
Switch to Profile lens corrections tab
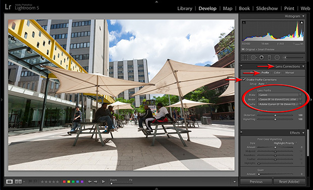265,73
